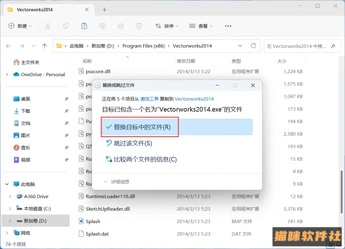This screenshot has width=345, height=249.
Task: Select 桌面 in the navigation pane
Action: click(26, 99)
